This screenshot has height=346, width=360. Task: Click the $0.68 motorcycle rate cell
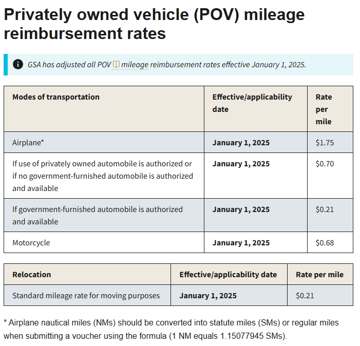click(x=325, y=243)
